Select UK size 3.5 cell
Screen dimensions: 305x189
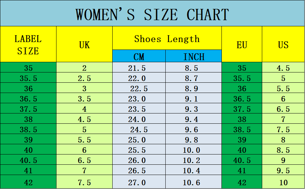click(84, 99)
